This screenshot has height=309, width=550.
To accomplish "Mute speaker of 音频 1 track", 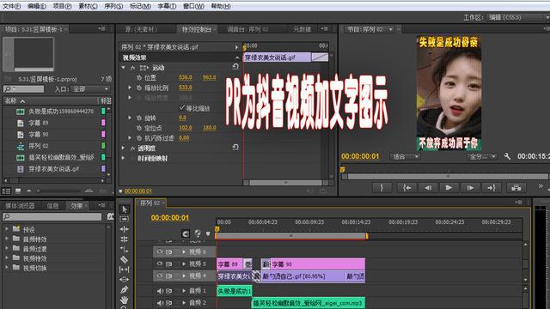I will (x=160, y=291).
